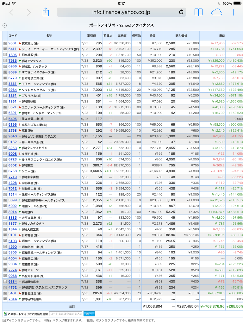Image resolution: width=243 pixels, height=324 pixels.
Task: Check delete box for 5401 新日鐵住金
Action: (x=5, y=293)
